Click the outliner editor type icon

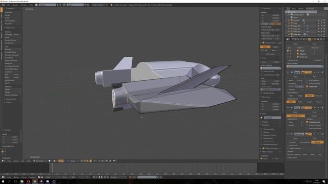[288, 9]
